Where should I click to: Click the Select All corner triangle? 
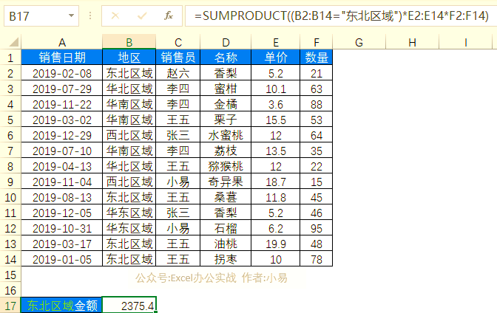[x=13, y=42]
